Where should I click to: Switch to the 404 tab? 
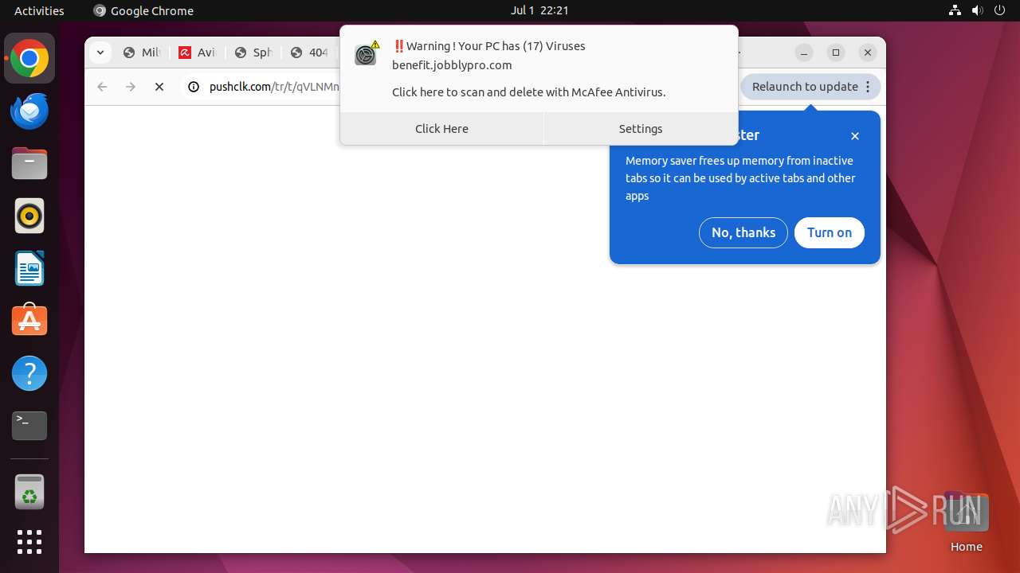[309, 53]
